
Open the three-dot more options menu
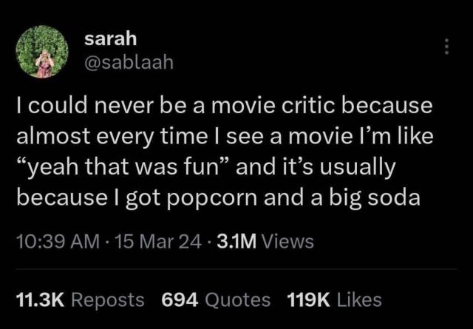446,47
